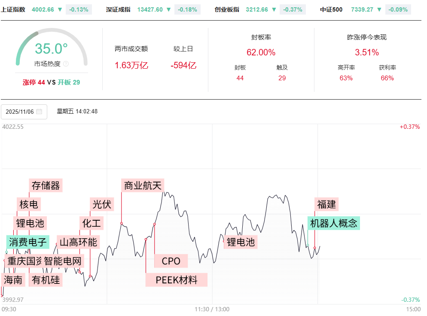Open the calendar icon in date field
The image size is (427, 316).
(39, 112)
